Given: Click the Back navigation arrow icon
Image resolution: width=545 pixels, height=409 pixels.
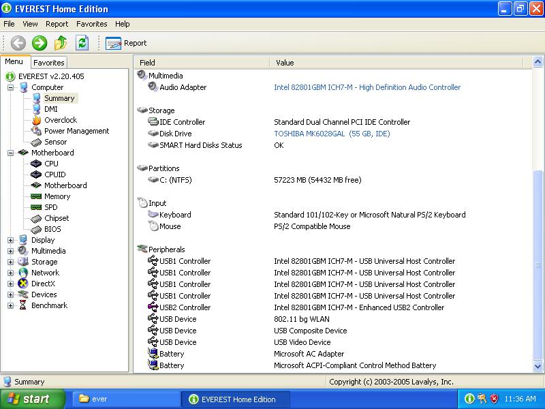Looking at the screenshot, I should click(18, 43).
